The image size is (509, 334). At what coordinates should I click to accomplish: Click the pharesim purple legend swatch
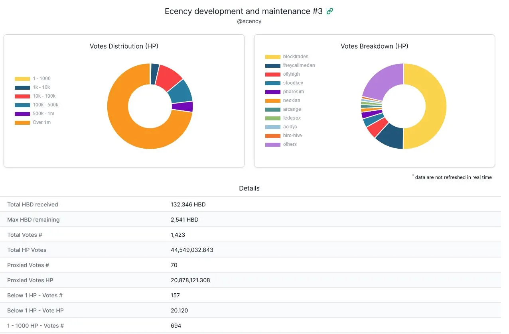273,92
